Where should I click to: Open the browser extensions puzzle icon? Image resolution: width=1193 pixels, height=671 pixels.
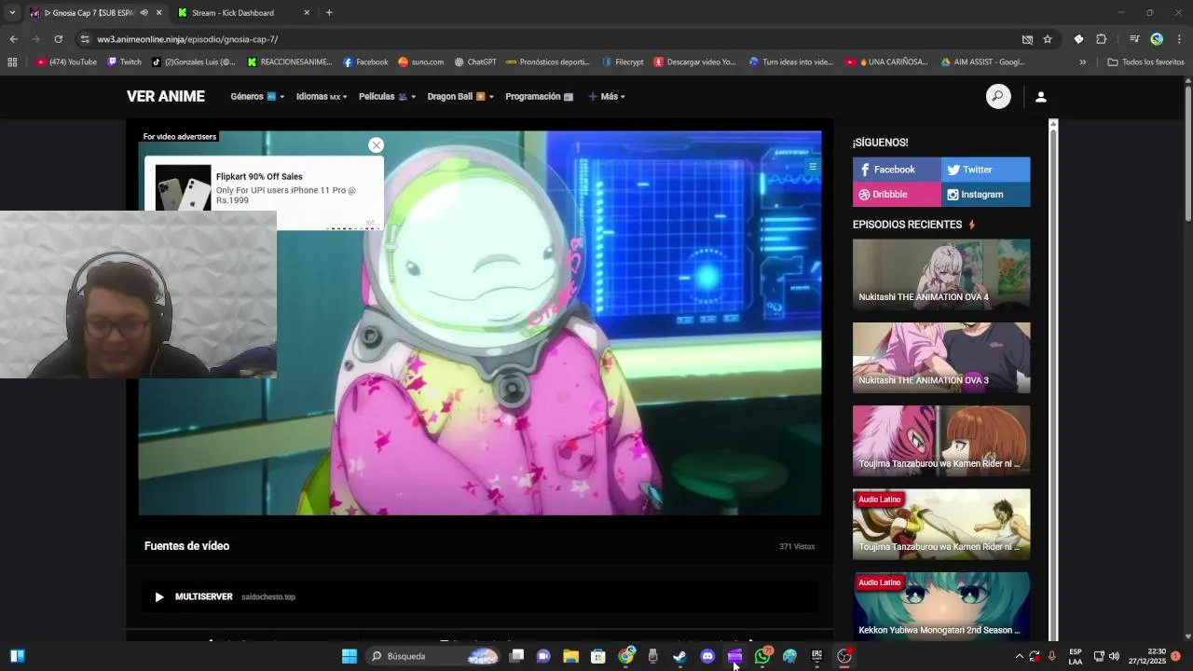pos(1101,39)
